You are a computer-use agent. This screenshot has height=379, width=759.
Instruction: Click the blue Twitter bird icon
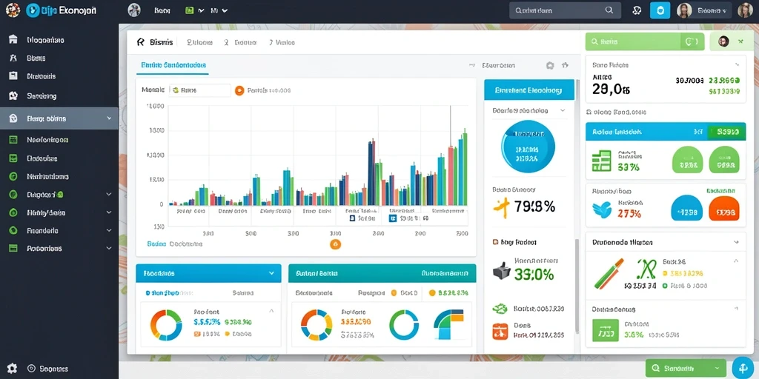pyautogui.click(x=601, y=209)
